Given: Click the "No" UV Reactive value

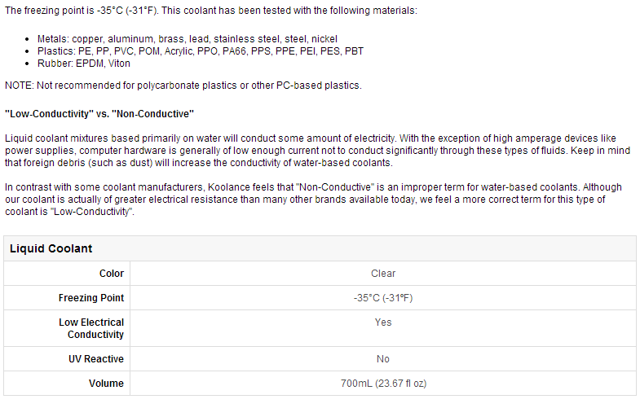Looking at the screenshot, I should 383,359.
